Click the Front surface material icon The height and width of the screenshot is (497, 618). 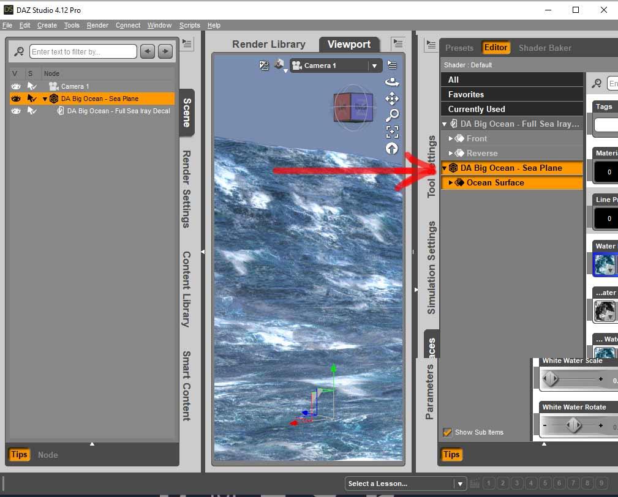tap(459, 138)
